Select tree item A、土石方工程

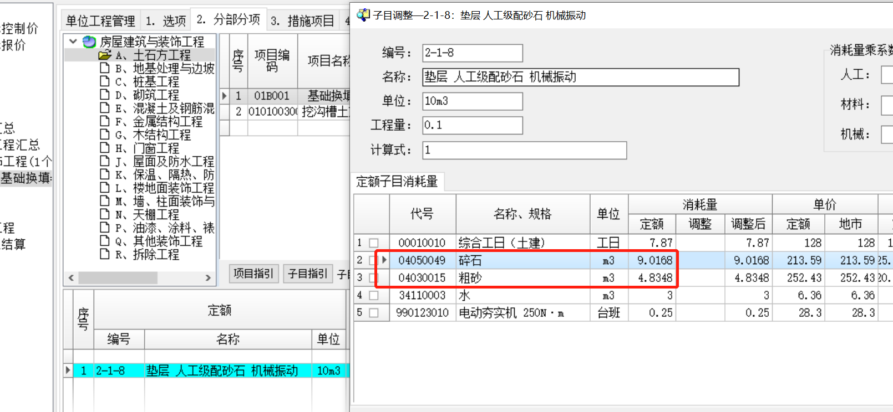(x=153, y=55)
